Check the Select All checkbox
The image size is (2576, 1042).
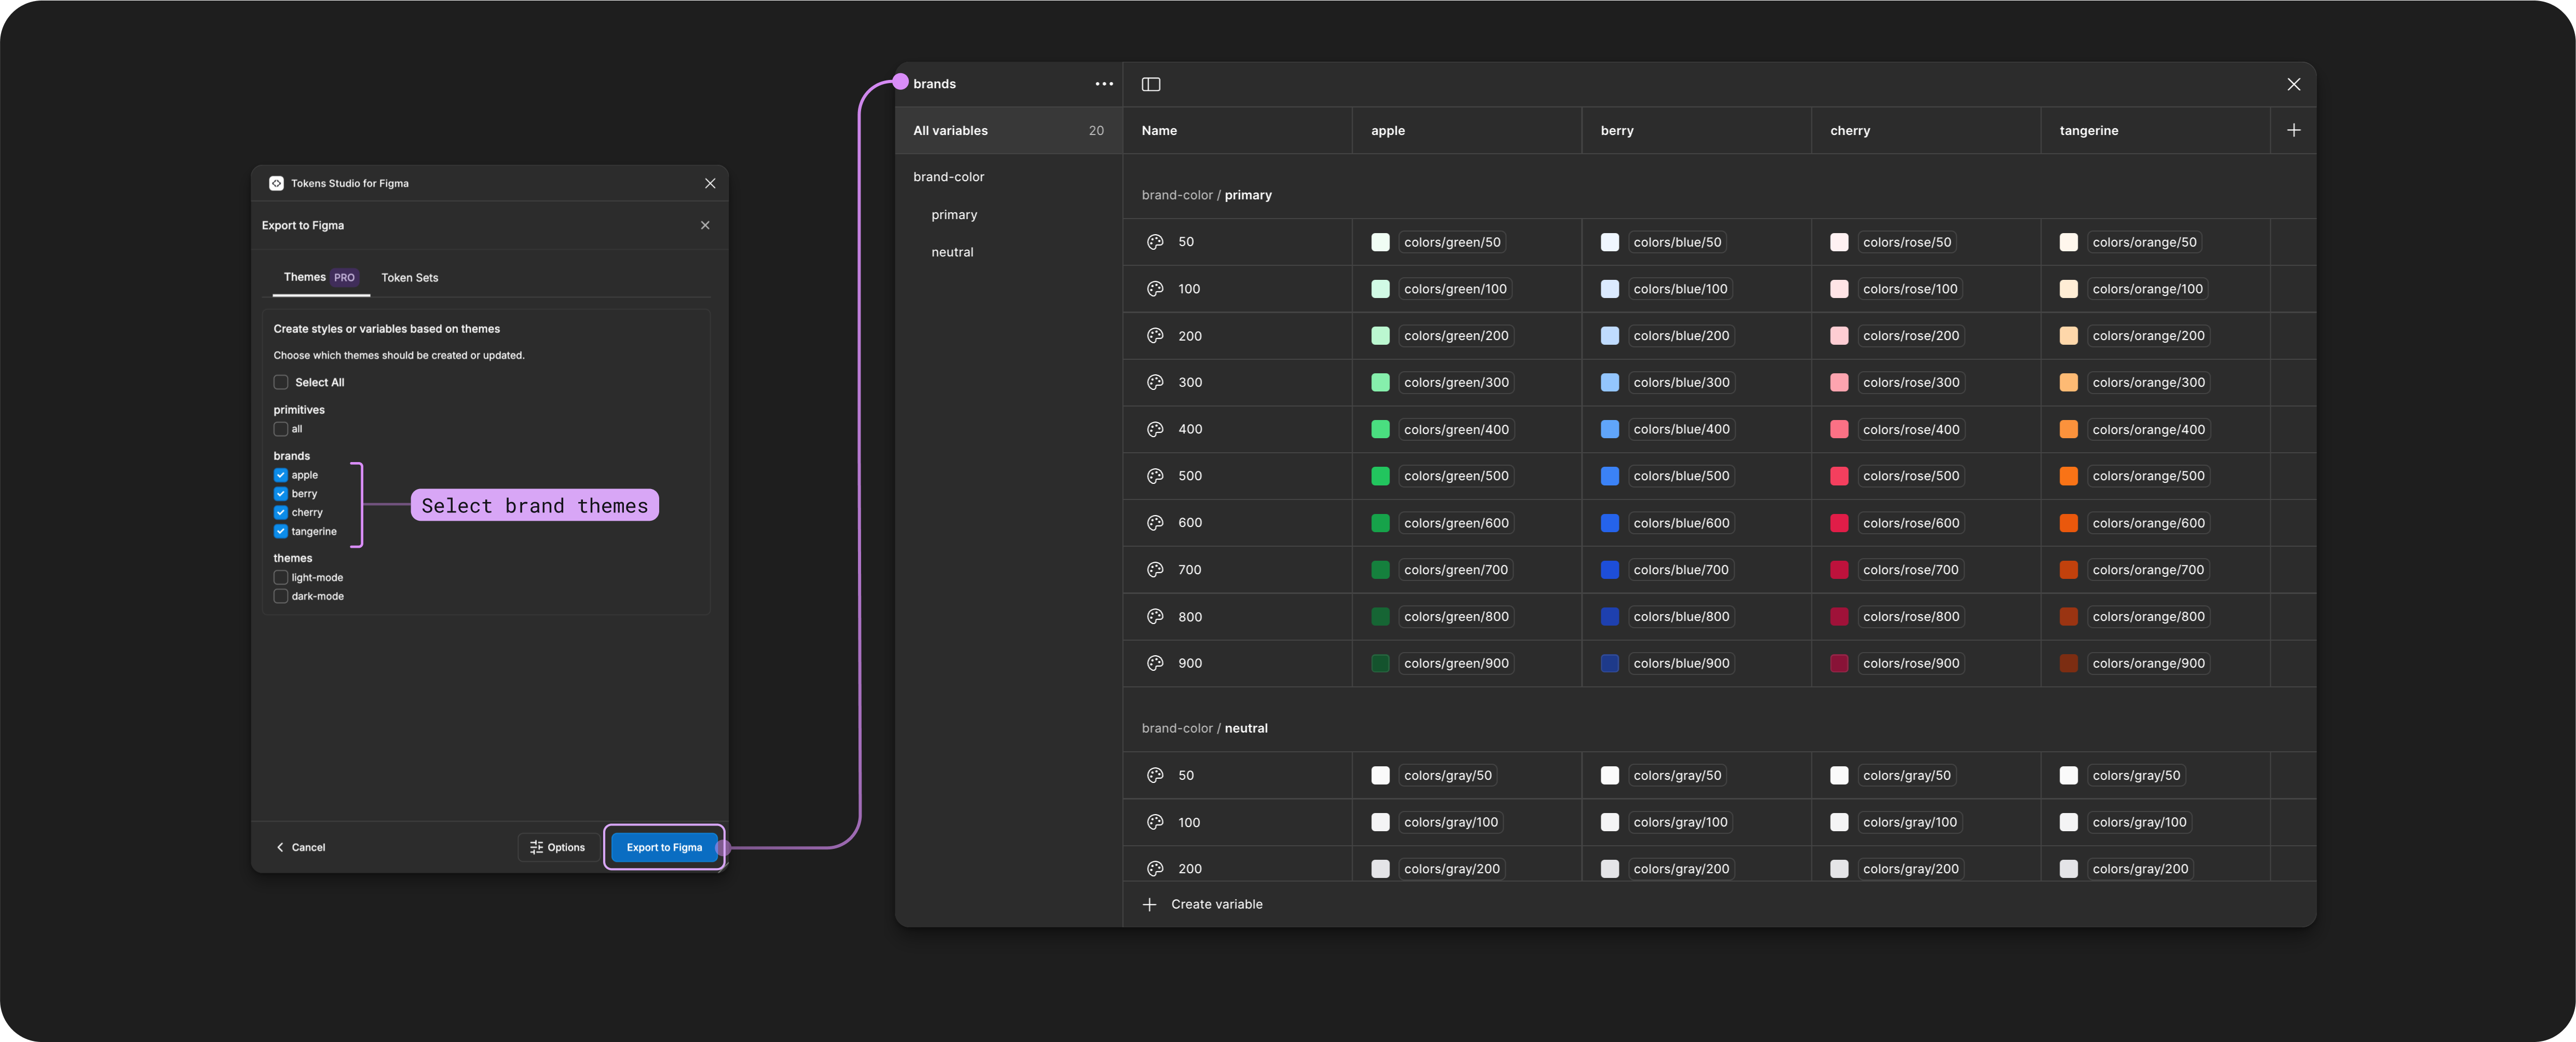pos(281,382)
